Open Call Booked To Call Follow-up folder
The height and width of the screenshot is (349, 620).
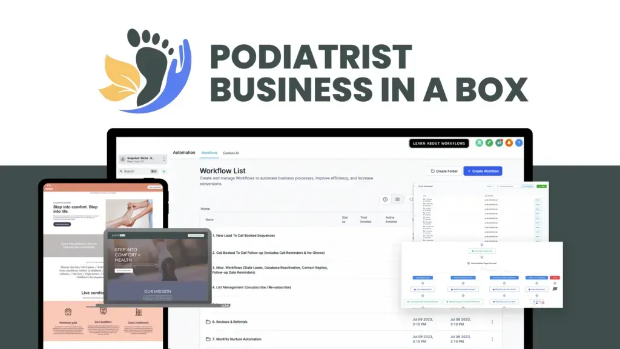[268, 253]
